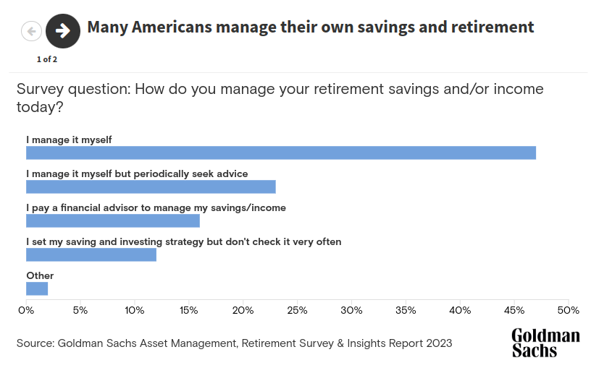Click the survey question text
Image resolution: width=591 pixels, height=373 pixels.
(280, 98)
